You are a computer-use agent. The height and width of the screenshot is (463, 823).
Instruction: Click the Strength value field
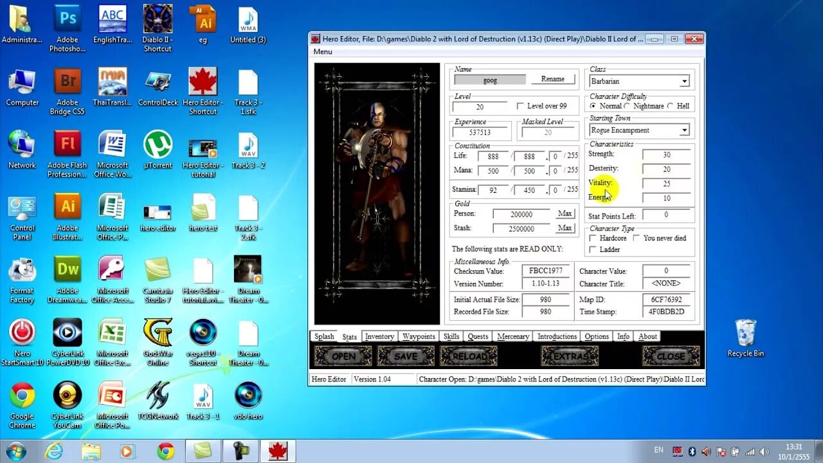pyautogui.click(x=666, y=155)
